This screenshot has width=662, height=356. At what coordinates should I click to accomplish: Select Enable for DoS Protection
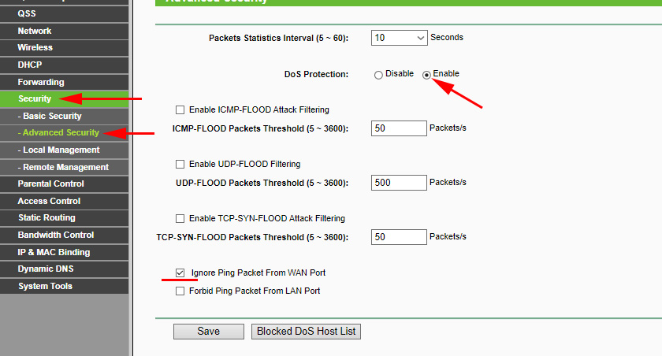427,75
